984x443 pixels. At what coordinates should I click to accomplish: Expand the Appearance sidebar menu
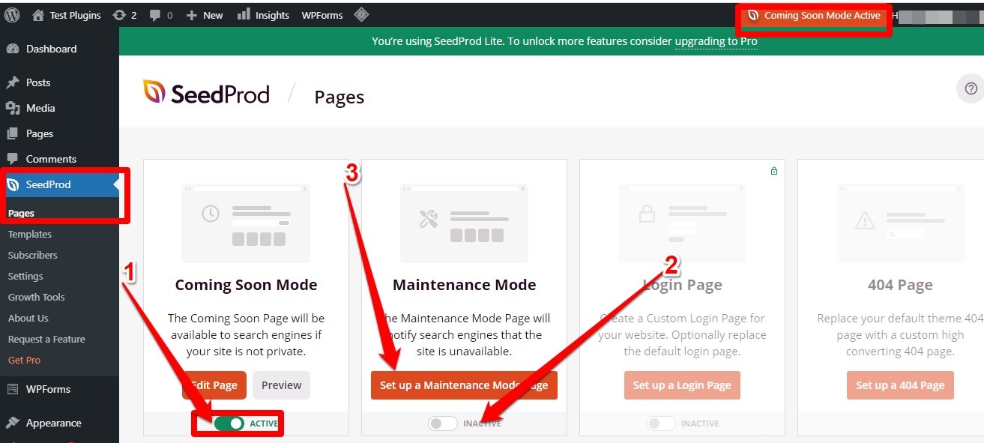pos(53,423)
